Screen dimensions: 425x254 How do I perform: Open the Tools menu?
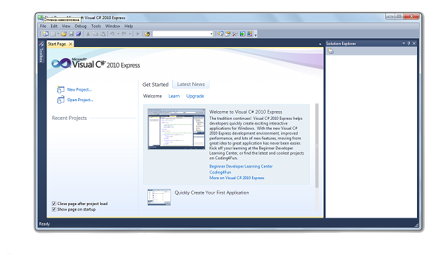coord(96,26)
